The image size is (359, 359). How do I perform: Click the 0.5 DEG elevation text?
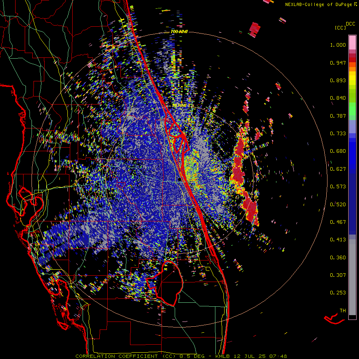point(192,356)
